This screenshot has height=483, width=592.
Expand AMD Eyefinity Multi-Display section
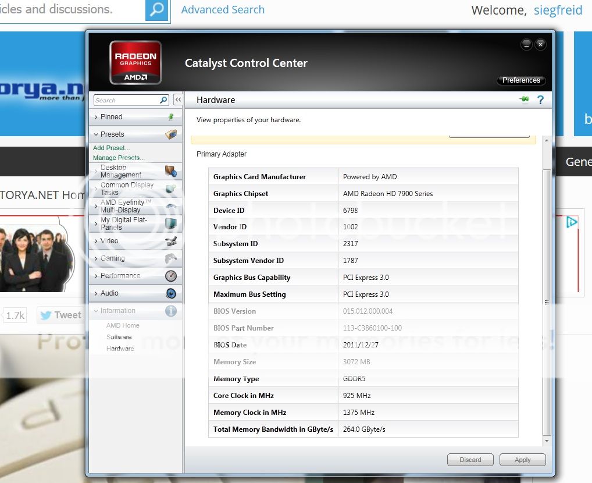(125, 206)
